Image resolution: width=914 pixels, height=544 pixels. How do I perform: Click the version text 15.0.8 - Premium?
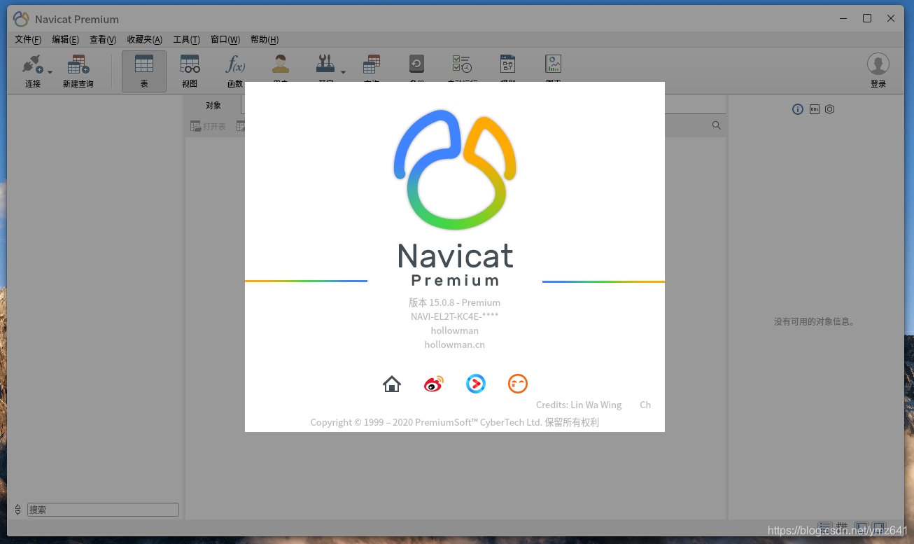pos(455,302)
